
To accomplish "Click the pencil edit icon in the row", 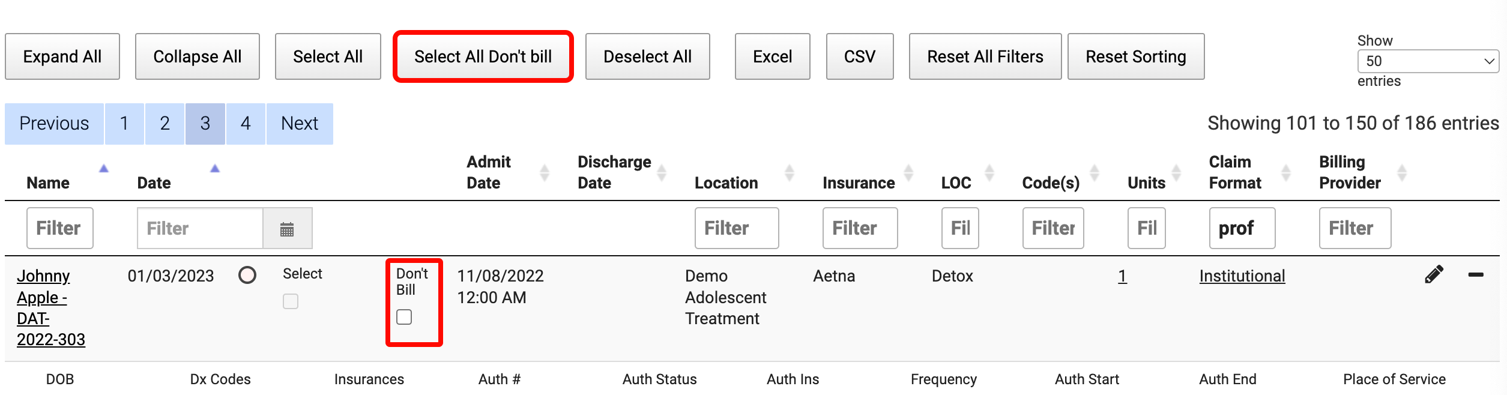I will (x=1433, y=274).
